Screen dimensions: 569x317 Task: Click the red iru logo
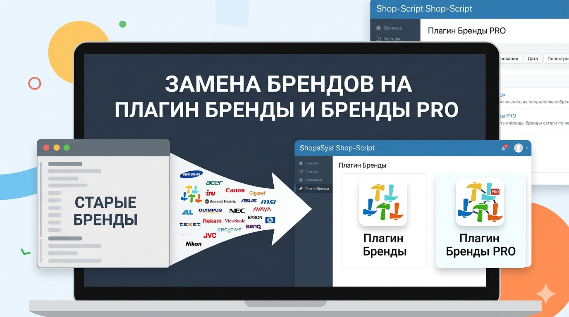click(x=210, y=193)
